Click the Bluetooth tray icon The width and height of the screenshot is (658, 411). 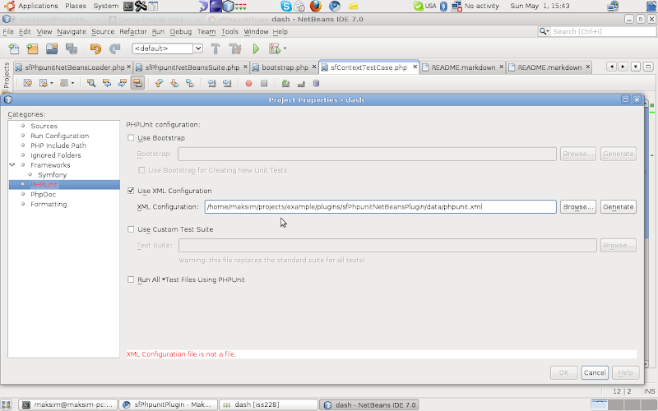[x=443, y=6]
